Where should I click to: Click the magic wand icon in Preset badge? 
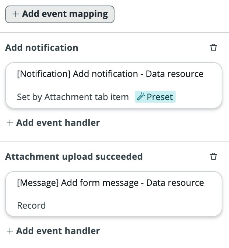(141, 97)
